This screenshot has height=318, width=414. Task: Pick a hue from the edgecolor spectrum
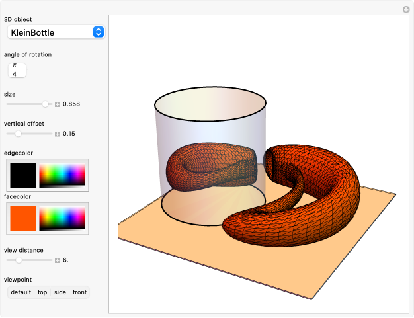coord(62,175)
